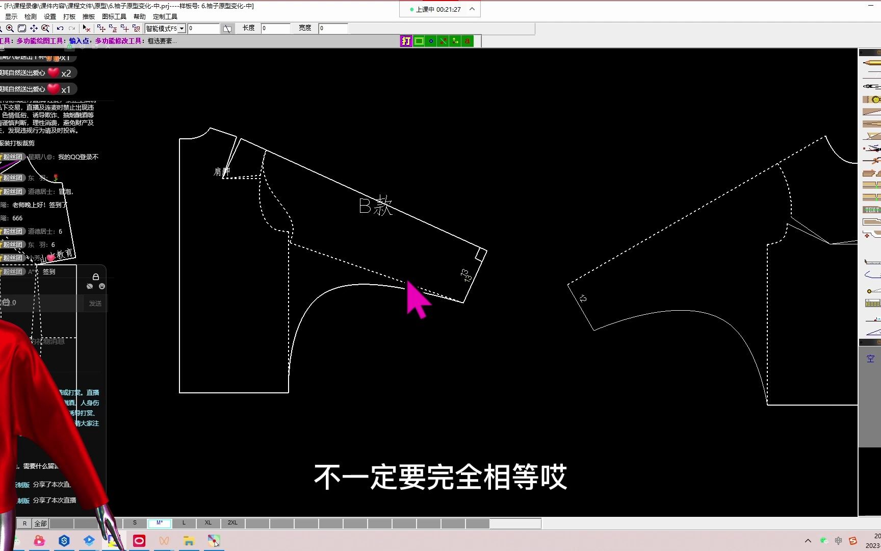Collapse the 上课中 timer widget chevron
Screen dimensions: 881x551
472,9
